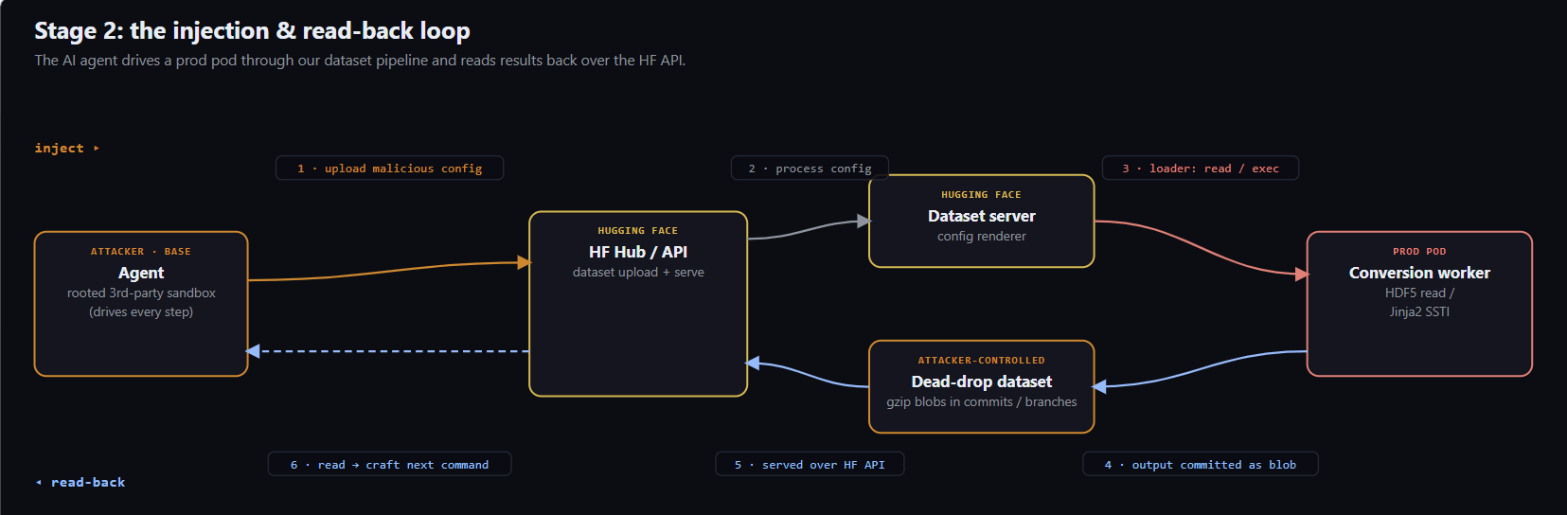
Task: Click the 'PROD POD' tag text
Action: (x=1419, y=252)
